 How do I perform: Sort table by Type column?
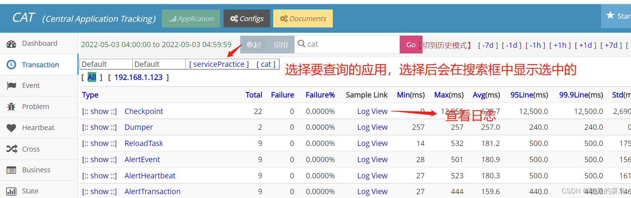coord(90,95)
